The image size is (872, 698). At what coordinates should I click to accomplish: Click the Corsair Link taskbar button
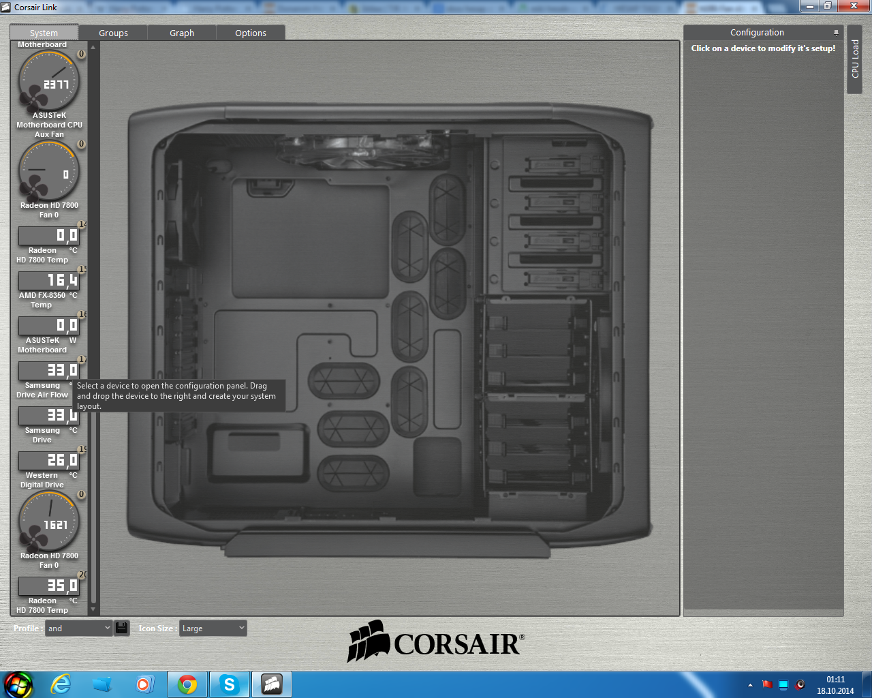click(x=272, y=684)
